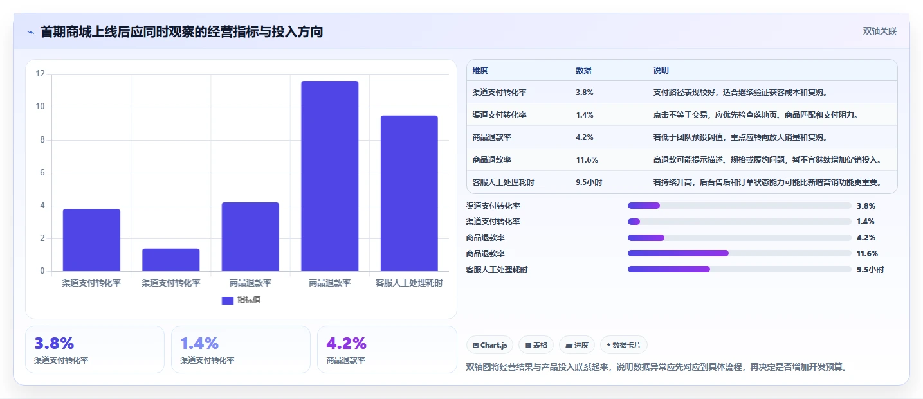Click the 客服人工处理耗时 cell in the table

pos(503,182)
